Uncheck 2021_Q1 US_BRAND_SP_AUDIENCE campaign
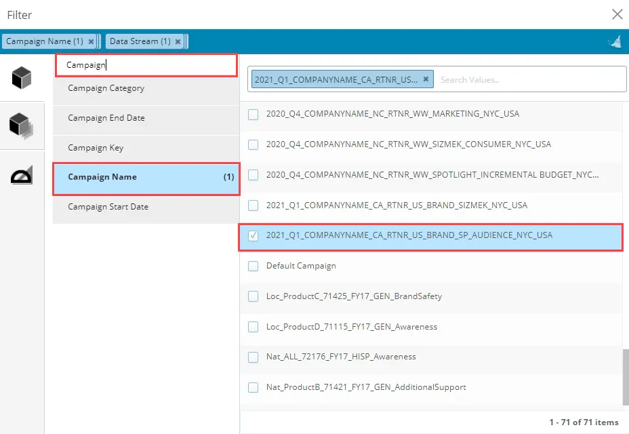The image size is (629, 434). (253, 236)
